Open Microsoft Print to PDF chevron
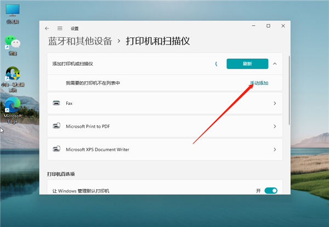The image size is (329, 227). (275, 126)
